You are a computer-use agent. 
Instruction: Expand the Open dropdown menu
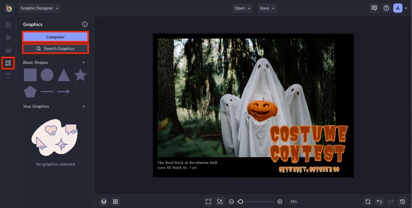pyautogui.click(x=243, y=8)
